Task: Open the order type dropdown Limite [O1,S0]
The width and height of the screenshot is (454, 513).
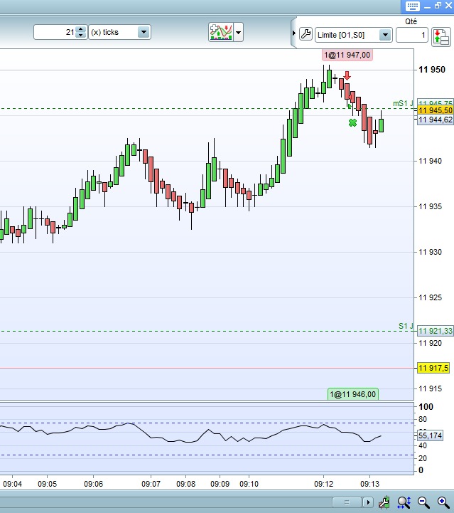Action: 353,35
